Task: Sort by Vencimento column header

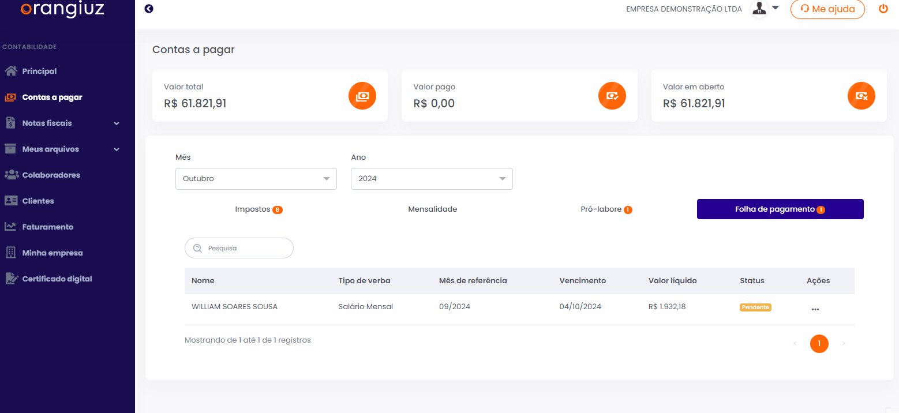Action: click(x=583, y=281)
